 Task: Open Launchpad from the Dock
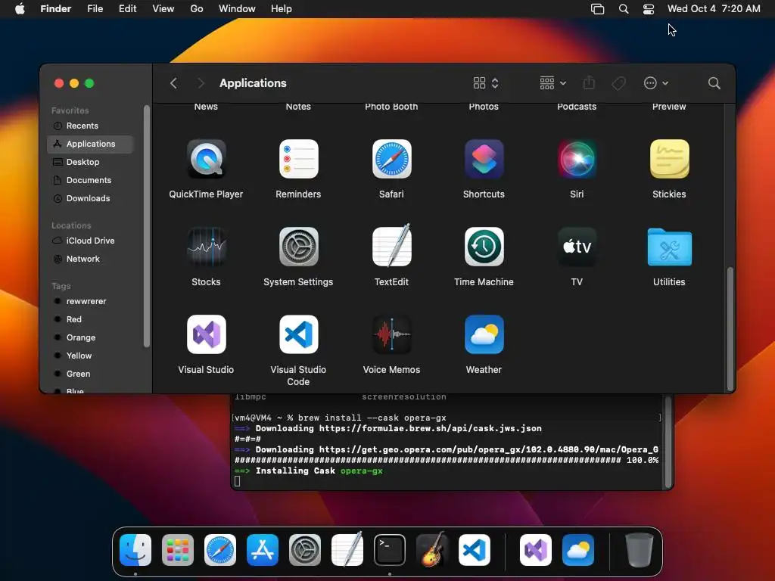point(178,550)
